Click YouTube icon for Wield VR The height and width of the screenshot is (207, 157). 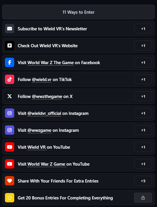coord(10,147)
